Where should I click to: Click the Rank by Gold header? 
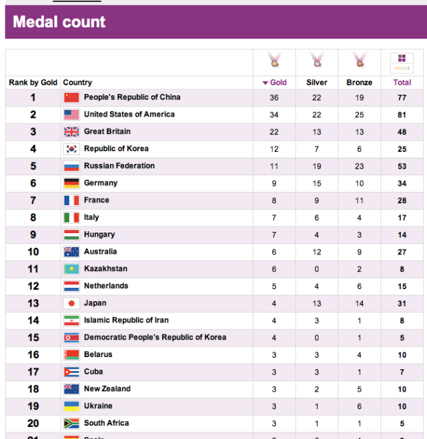[33, 83]
